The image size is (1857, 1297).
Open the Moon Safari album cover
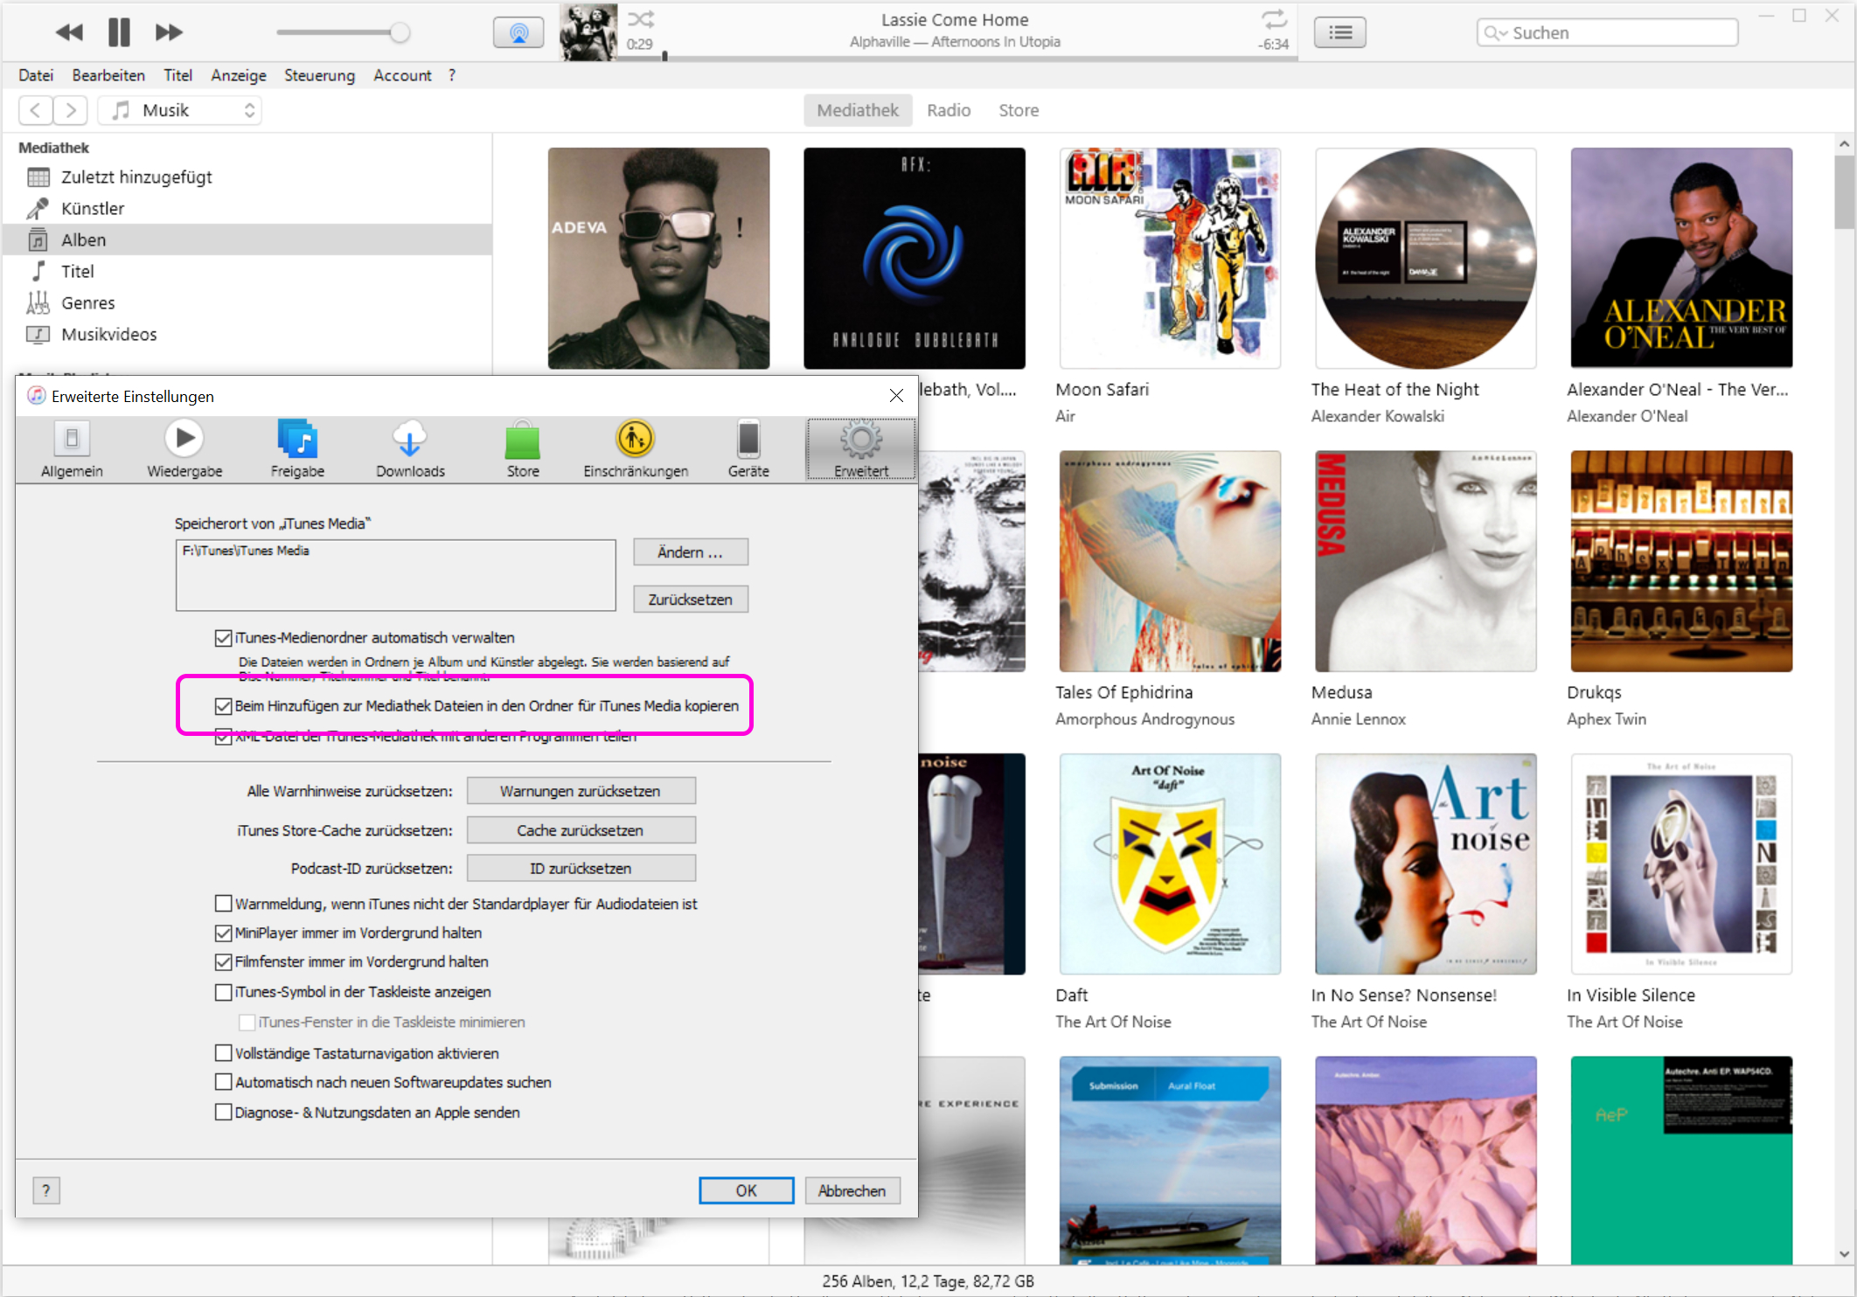pos(1170,258)
